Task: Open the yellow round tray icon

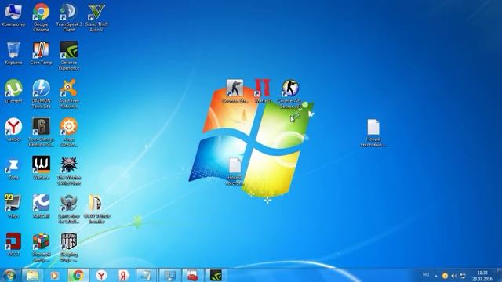Action: click(x=445, y=276)
